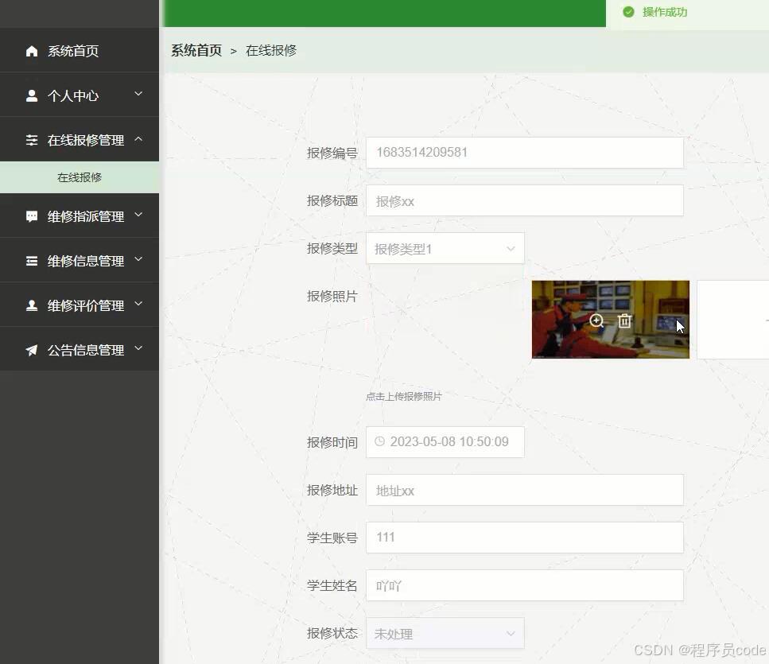Click the clock icon in 报修时间 field

click(x=379, y=441)
